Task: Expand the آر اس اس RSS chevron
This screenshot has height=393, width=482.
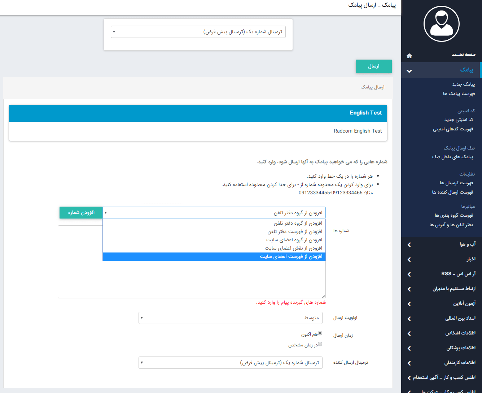Action: pyautogui.click(x=409, y=275)
